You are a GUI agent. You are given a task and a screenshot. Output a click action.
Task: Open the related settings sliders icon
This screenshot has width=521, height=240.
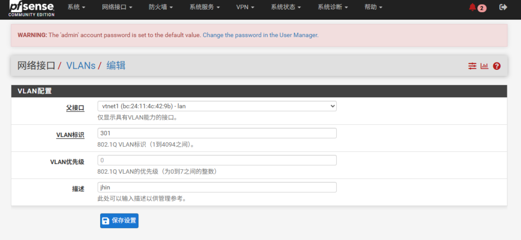472,66
